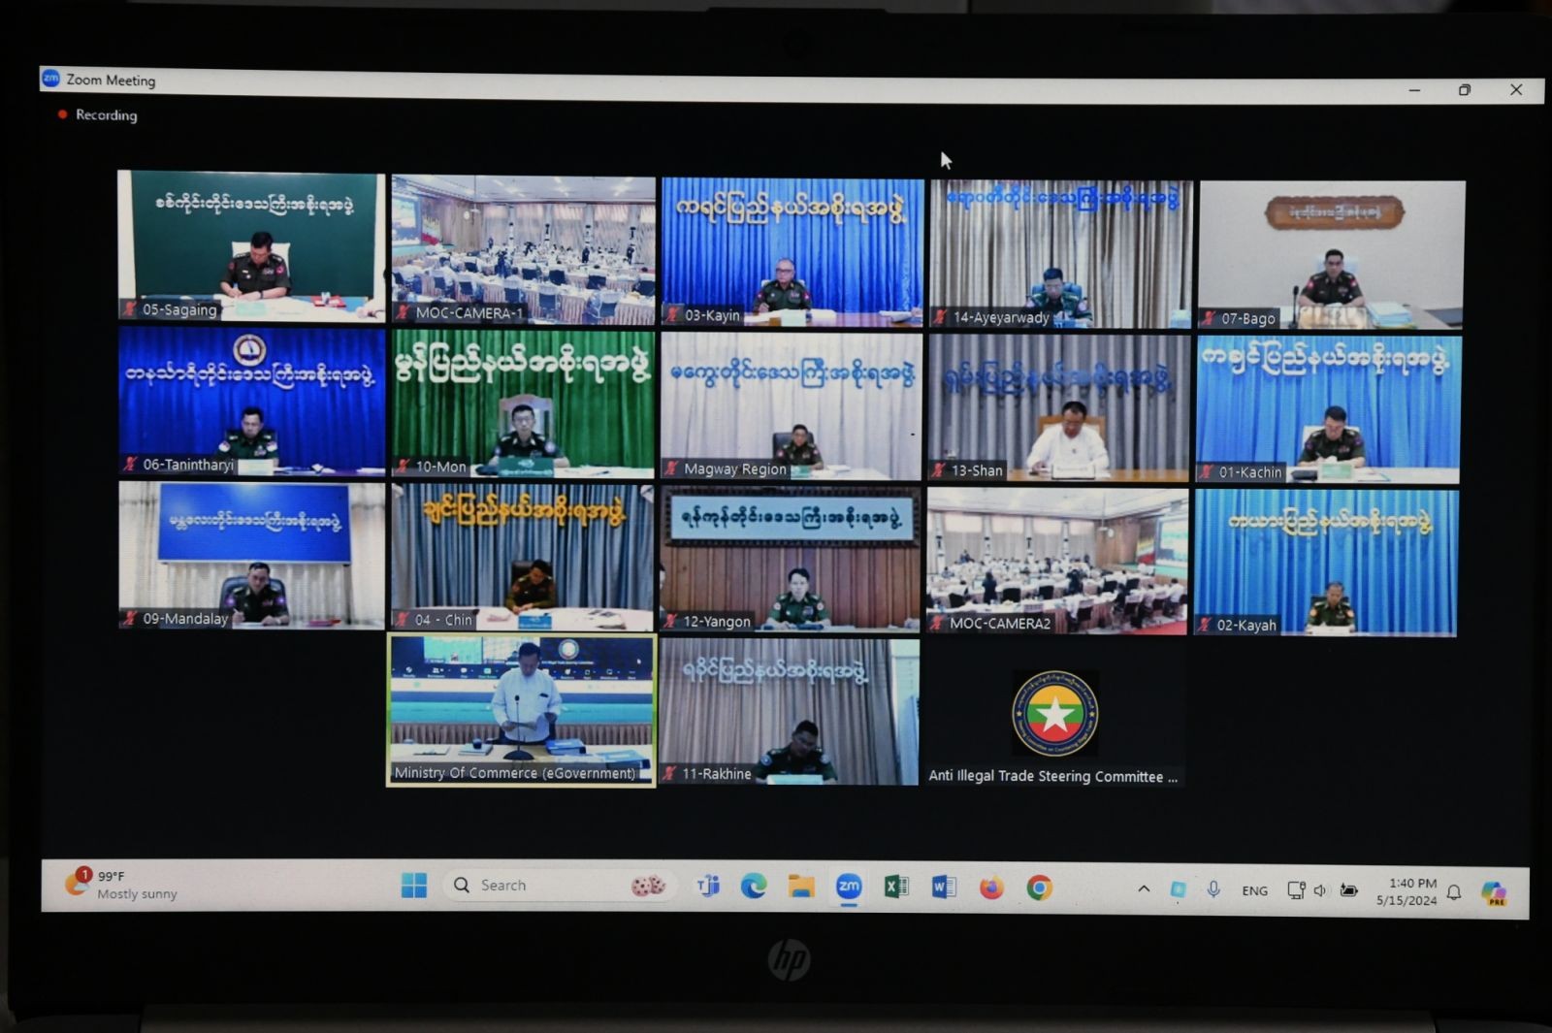Viewport: 1552px width, 1033px height.
Task: Select the MOC-CAMERA2 video tile
Action: click(x=1057, y=561)
